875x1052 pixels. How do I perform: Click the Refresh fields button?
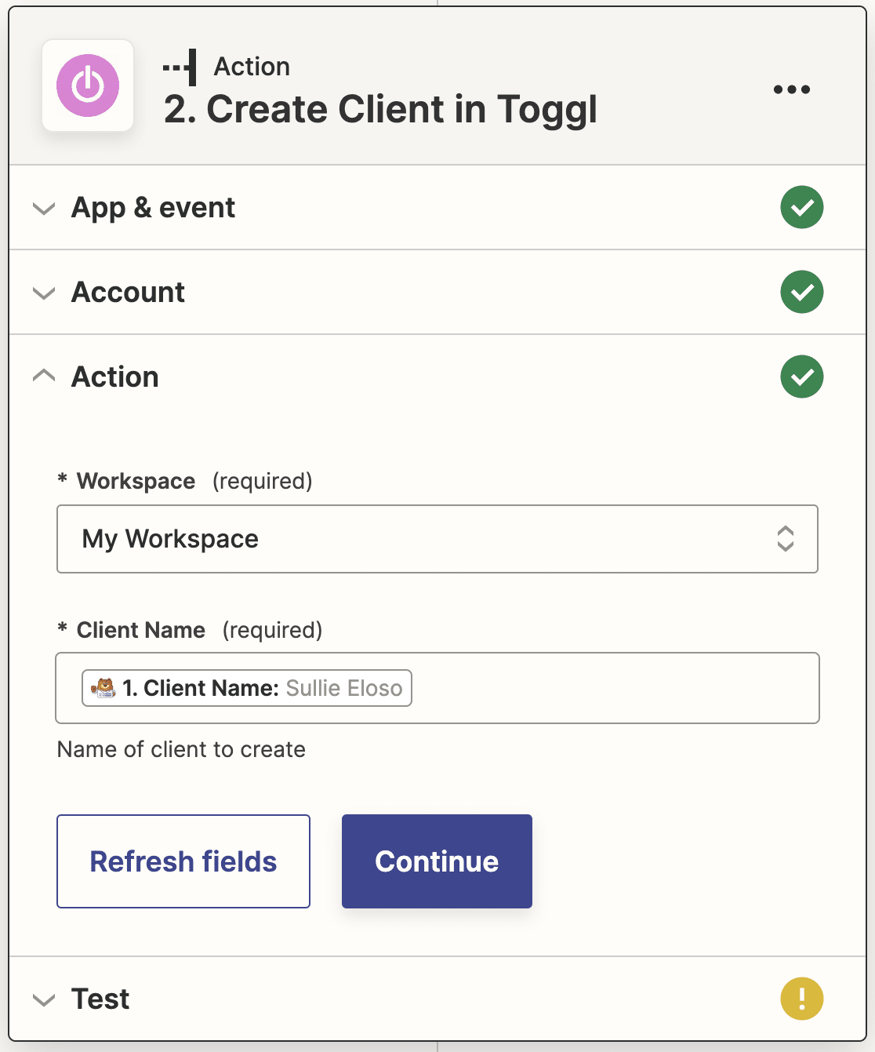[183, 861]
